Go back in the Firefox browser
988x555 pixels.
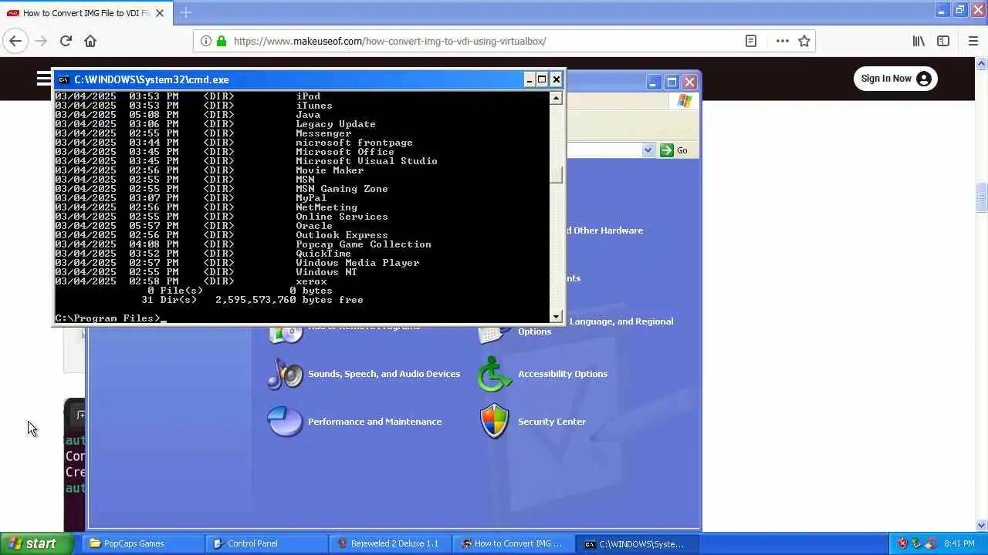[15, 41]
